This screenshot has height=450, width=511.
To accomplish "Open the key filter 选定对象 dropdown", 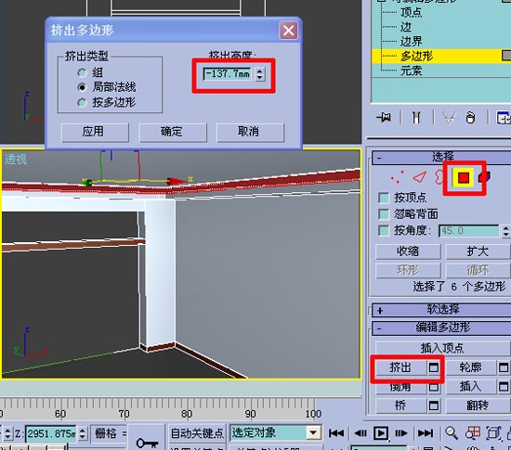I will tap(313, 432).
